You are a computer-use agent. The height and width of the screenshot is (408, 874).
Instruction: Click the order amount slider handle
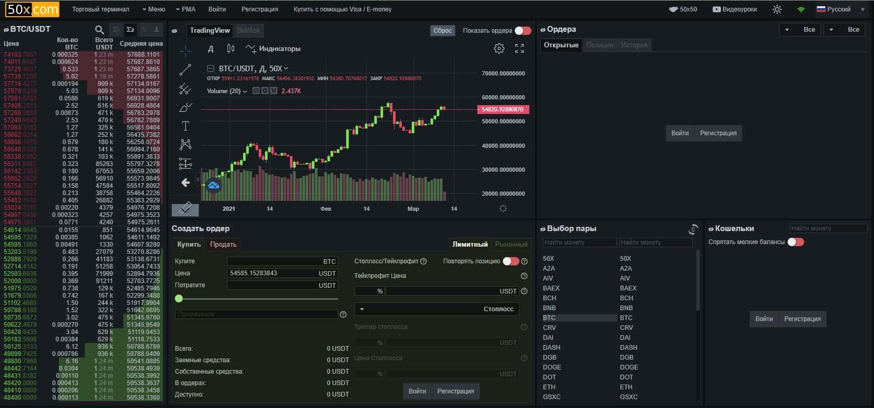(x=179, y=299)
